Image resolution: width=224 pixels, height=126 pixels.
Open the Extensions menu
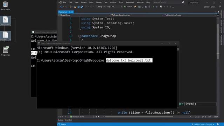130,2
